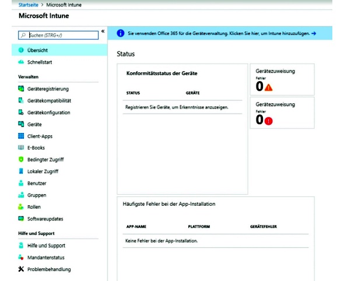Screen dimensions: 344x281
Task: Collapse the sidebar with double chevron
Action: (x=103, y=31)
